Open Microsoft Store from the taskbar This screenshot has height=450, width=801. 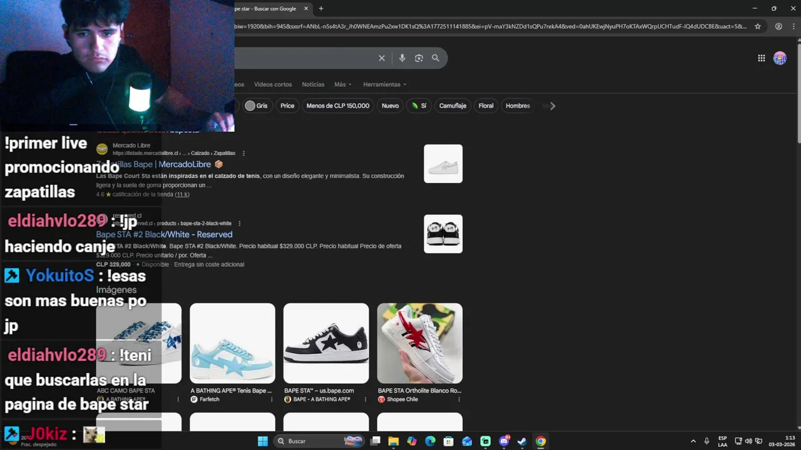click(x=449, y=441)
